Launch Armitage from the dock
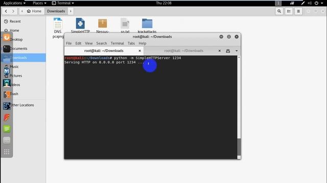The image size is (327, 183). [x=7, y=83]
